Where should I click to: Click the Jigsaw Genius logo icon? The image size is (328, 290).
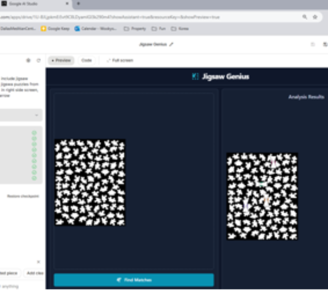pyautogui.click(x=195, y=77)
